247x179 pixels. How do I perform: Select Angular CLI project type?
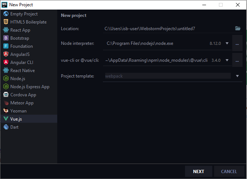click(x=29, y=62)
